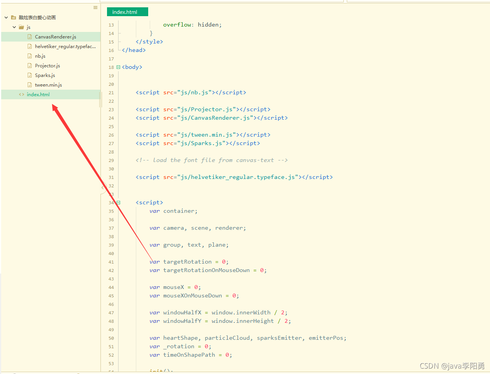Screen dimensions: 490x374
Task: Click the project root folder icon
Action: [13, 18]
